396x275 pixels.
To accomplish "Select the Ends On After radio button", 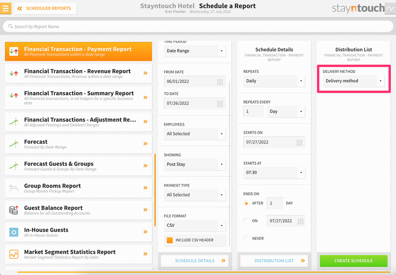I will (246, 203).
